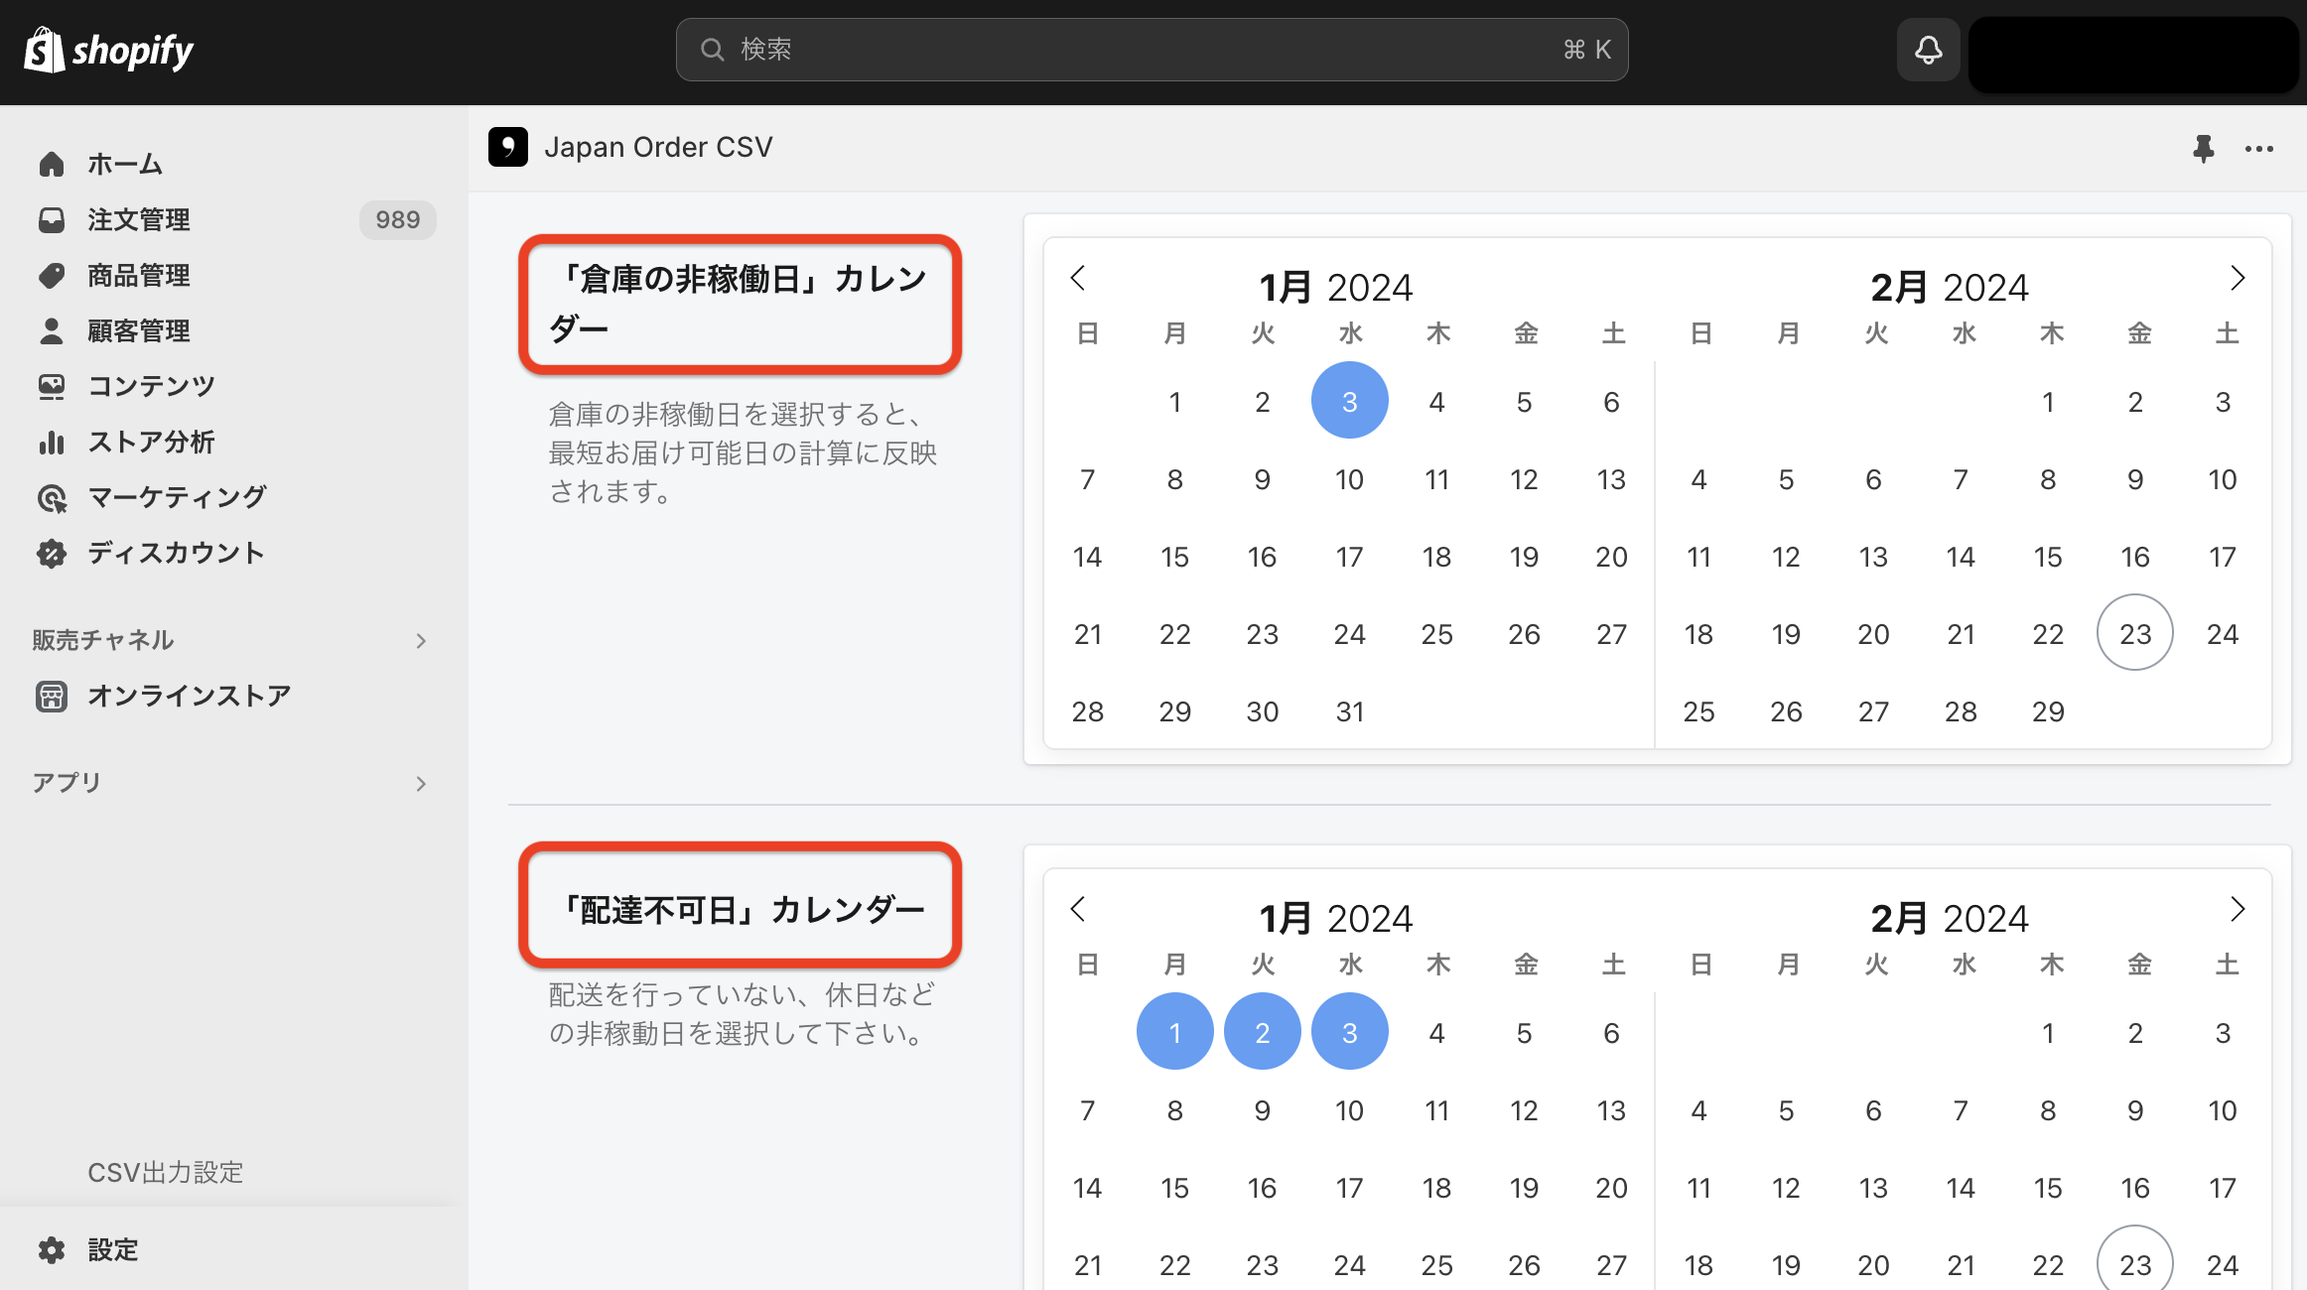Click the ディスカウント badge icon
The image size is (2307, 1290).
tap(52, 554)
